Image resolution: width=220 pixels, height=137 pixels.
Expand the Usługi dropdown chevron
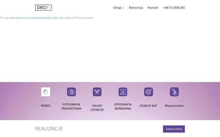124,8
